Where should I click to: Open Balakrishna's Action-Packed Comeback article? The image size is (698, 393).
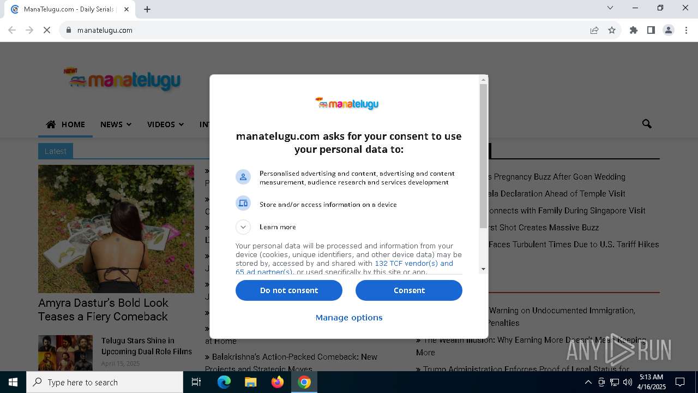point(291,363)
